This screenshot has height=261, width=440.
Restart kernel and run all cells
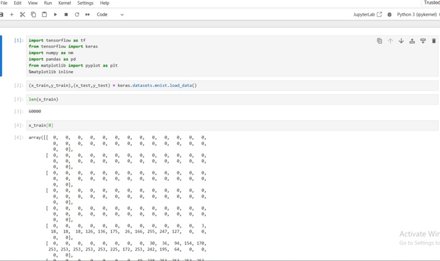coord(88,15)
